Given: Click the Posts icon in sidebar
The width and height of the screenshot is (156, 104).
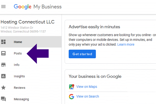Looking at the screenshot, I should [3, 53].
